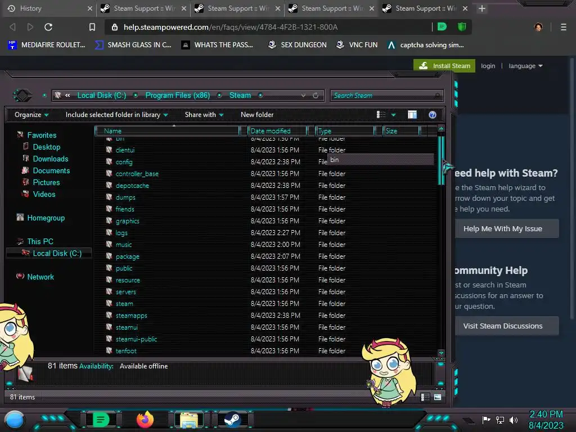Image resolution: width=576 pixels, height=432 pixels.
Task: Close the History tab
Action: (89, 8)
